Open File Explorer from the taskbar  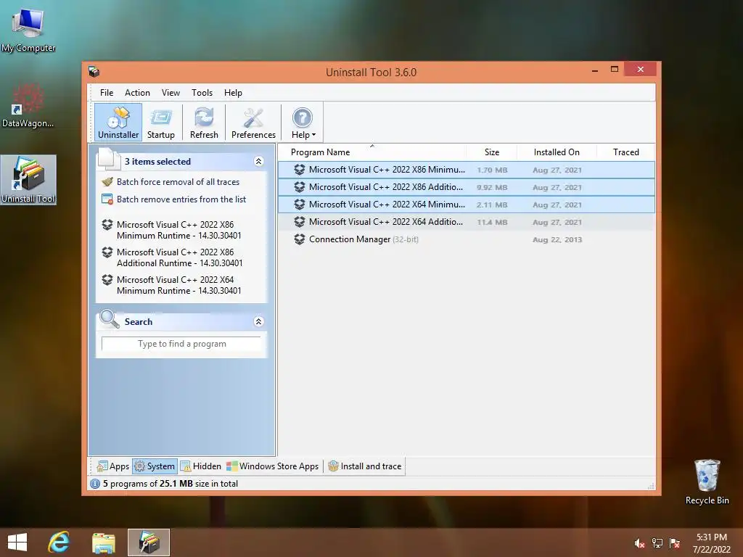103,542
